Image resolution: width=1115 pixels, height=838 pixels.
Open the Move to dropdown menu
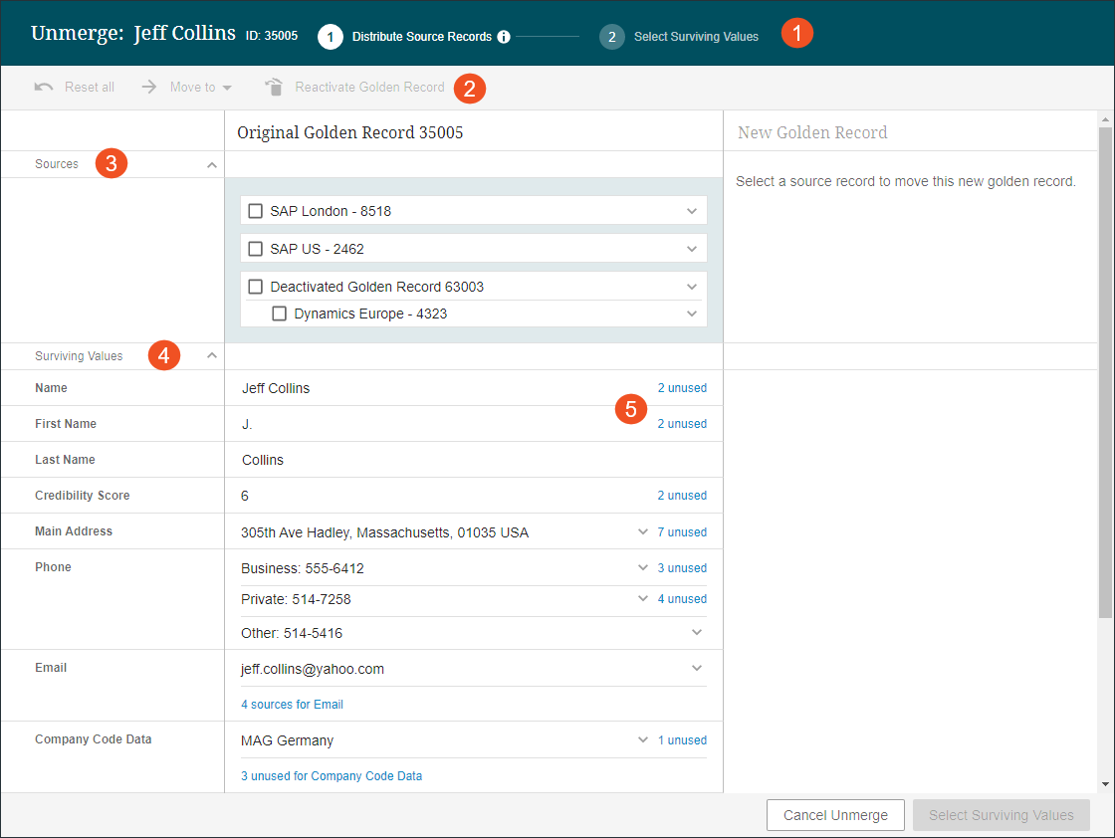(227, 88)
